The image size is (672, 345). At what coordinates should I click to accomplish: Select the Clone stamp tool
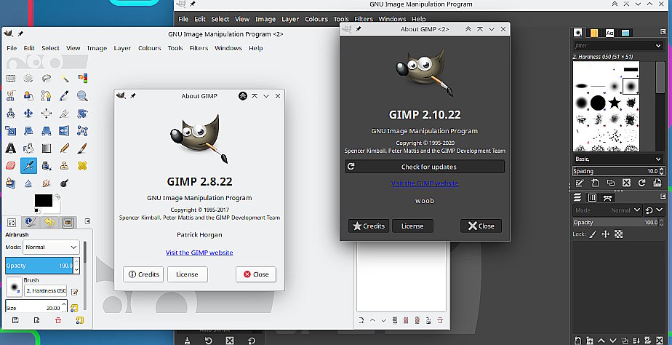coord(64,166)
